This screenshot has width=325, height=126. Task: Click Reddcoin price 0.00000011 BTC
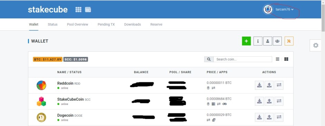tap(219, 83)
